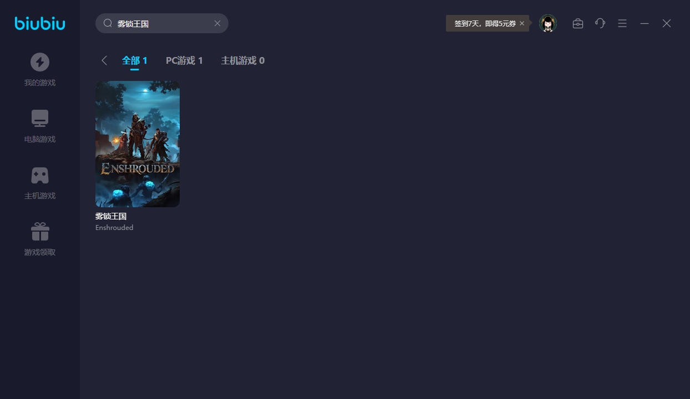The image size is (690, 399).
Task: Open 电脑游戏 monitor icon
Action: point(40,119)
